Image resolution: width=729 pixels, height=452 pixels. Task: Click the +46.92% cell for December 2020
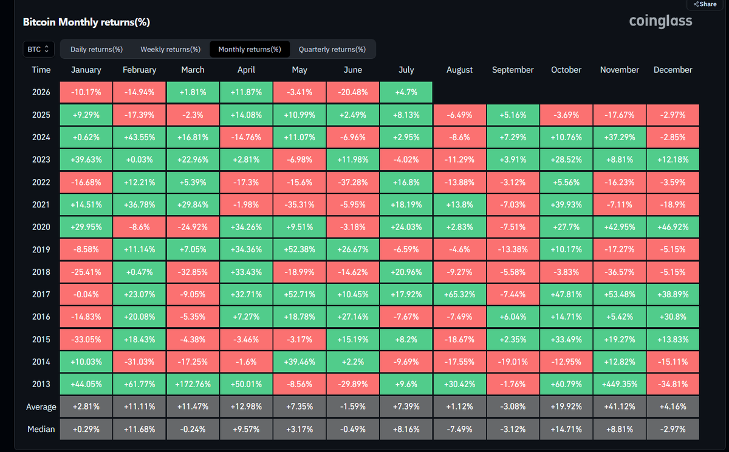673,228
